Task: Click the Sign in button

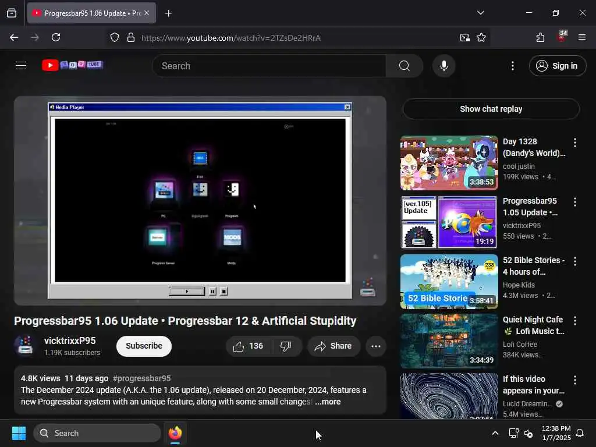Action: coord(558,66)
